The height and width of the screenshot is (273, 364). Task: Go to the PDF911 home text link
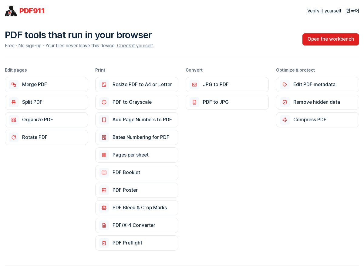pos(32,11)
